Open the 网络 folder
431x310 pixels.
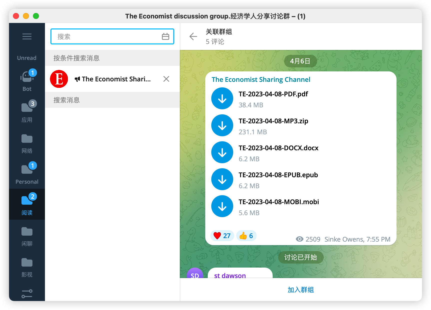click(x=27, y=142)
